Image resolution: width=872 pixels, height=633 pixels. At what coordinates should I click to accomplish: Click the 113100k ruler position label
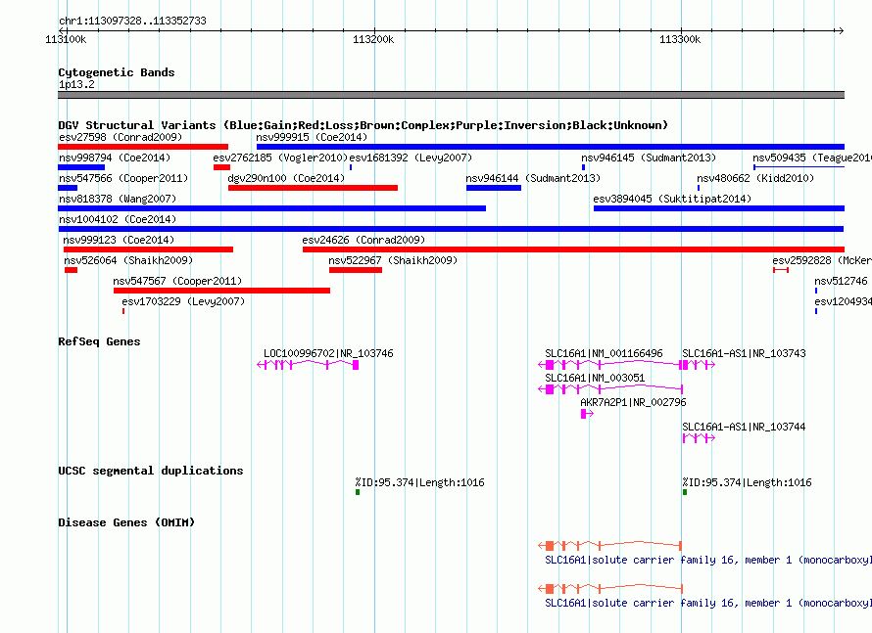coord(66,39)
